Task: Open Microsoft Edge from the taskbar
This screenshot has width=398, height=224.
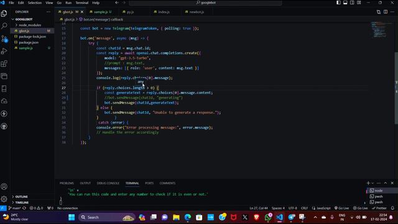Action: [x=188, y=217]
